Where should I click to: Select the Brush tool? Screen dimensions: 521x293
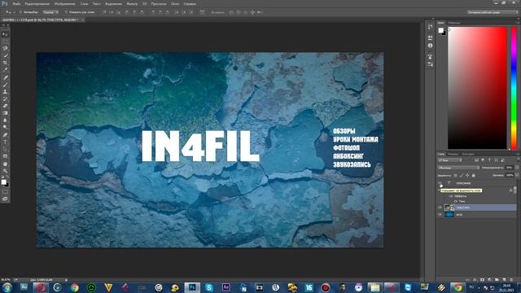coord(5,85)
